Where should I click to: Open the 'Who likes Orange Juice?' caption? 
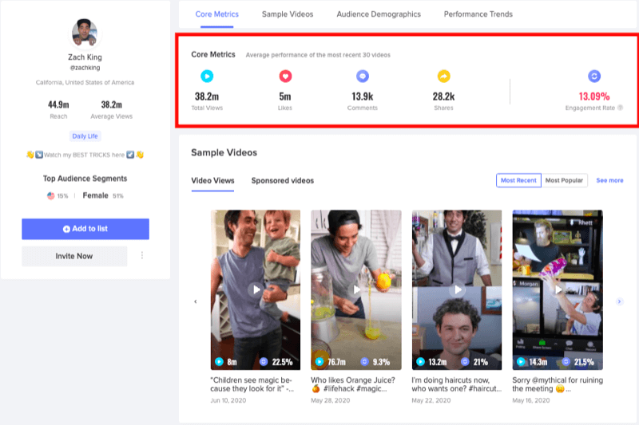click(x=353, y=384)
